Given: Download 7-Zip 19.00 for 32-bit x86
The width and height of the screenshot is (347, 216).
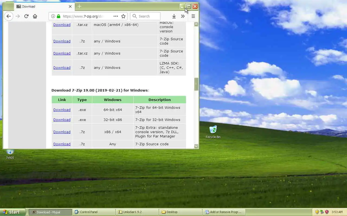Looking at the screenshot, I should [x=62, y=120].
